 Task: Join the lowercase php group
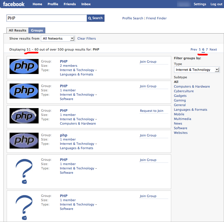[x=148, y=135]
